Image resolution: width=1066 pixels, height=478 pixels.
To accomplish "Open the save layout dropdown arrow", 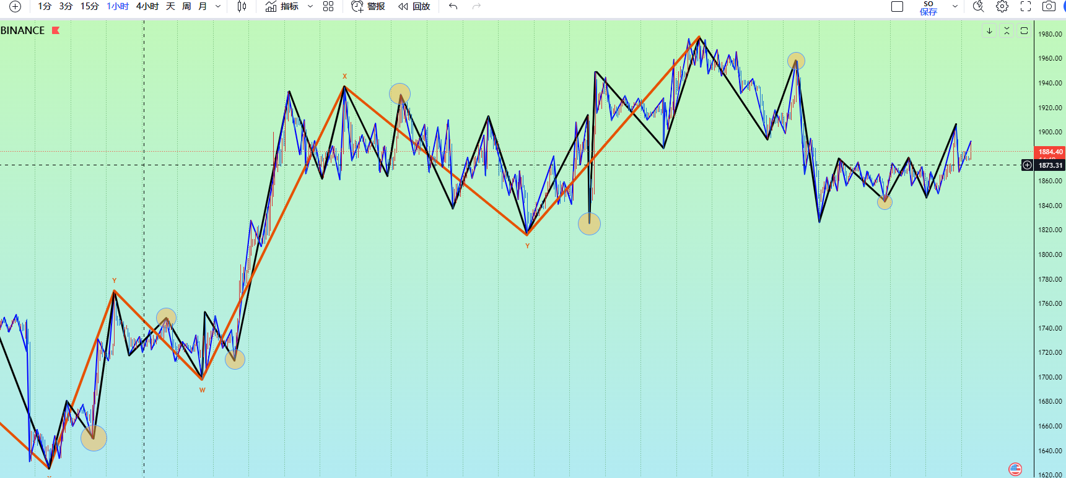I will click(955, 7).
